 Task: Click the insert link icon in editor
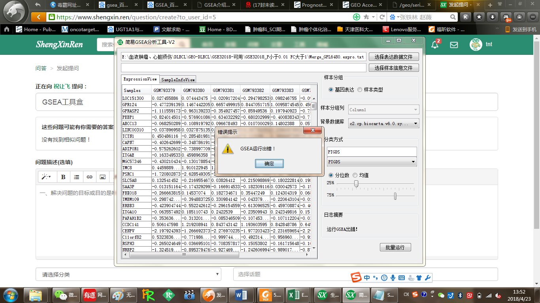coord(90,177)
